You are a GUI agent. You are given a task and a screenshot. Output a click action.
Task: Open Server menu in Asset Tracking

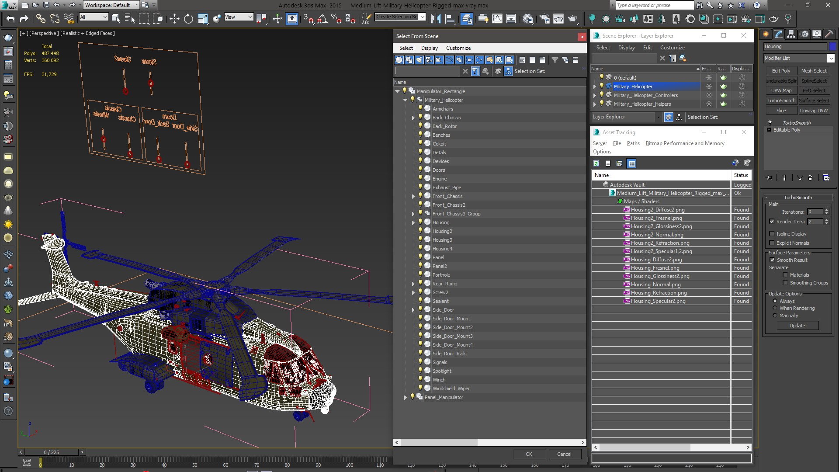point(600,143)
